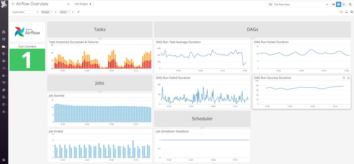Open the Dashboards chart icon in sidebar
354x164 pixels.
(x=4, y=46)
